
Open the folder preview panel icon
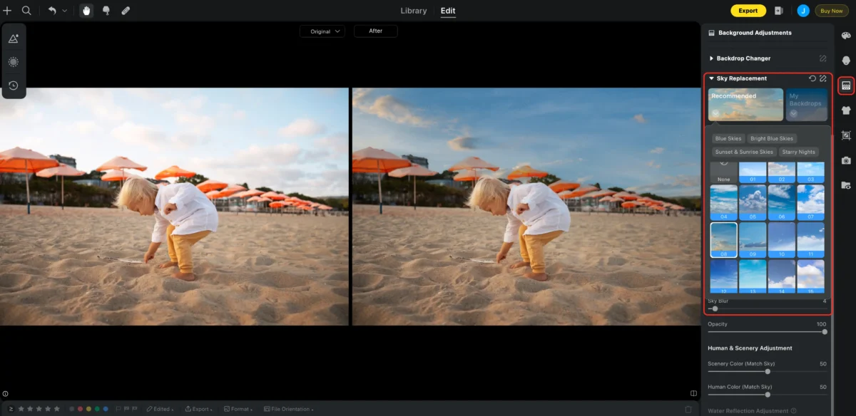click(846, 185)
